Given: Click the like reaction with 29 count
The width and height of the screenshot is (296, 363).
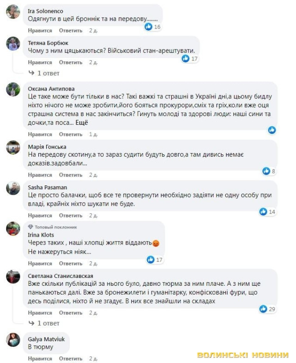Looking at the screenshot, I should 263,309.
